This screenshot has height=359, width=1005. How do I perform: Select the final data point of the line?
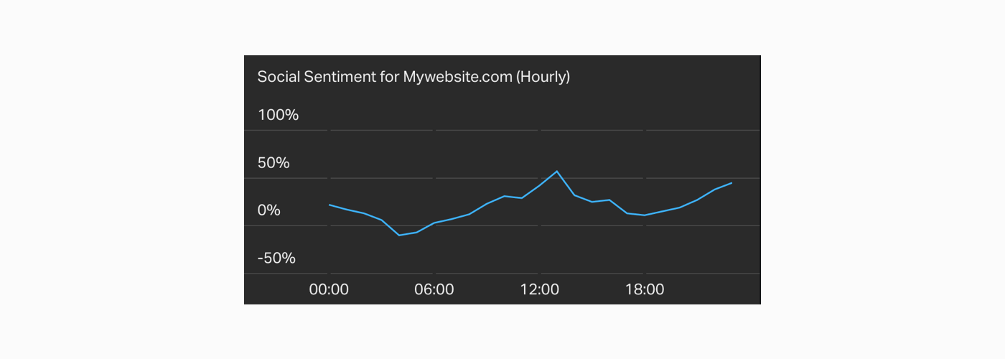pos(731,183)
